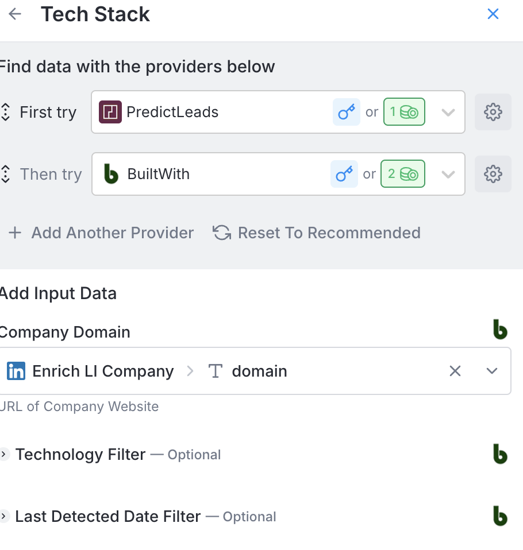Open the Company Domain field dropdown chevron

click(x=491, y=371)
